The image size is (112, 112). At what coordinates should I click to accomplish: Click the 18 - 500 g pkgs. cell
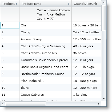point(86,81)
